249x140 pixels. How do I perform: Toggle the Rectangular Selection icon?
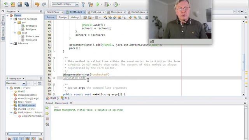(x=124, y=17)
